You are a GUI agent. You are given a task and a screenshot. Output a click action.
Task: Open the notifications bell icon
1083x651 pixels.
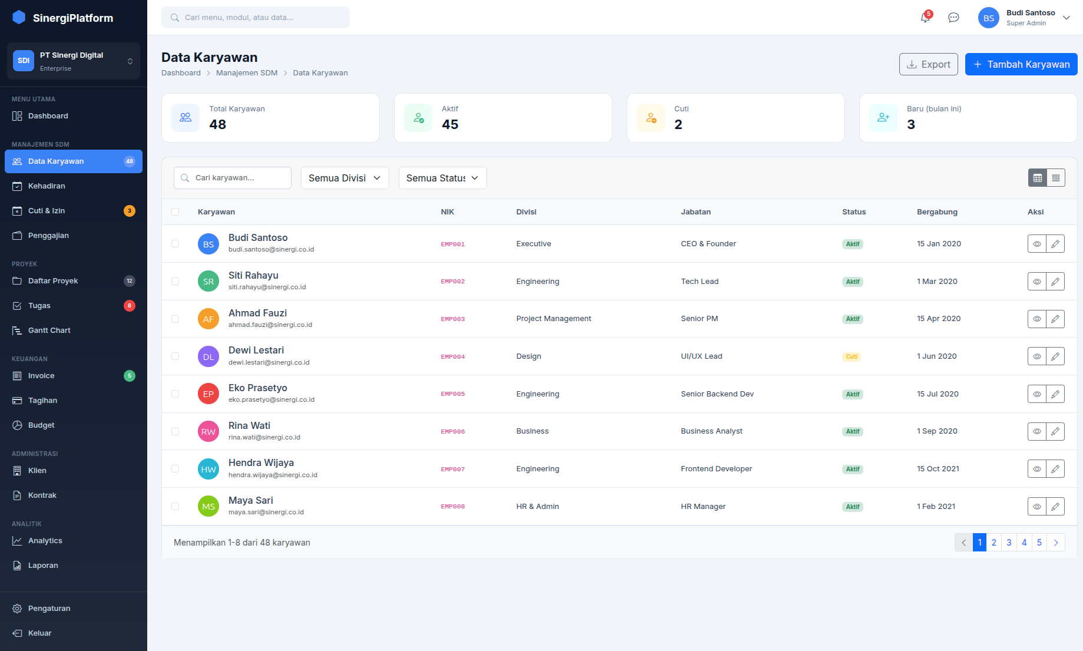[925, 18]
